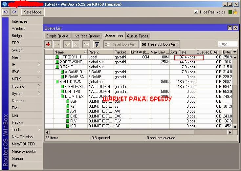Click the disable X toolbar icon

coord(76,44)
